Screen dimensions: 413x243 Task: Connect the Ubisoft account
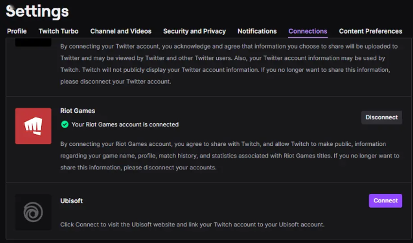[x=385, y=201]
